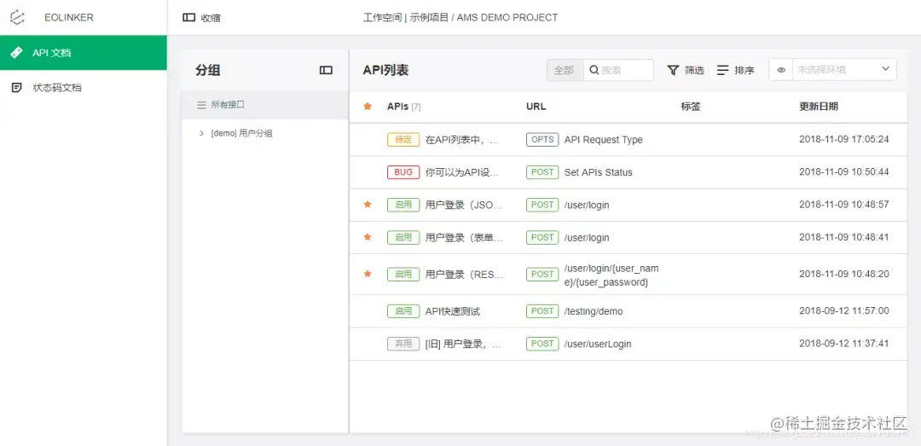
Task: Open the 用户登录（表单… API entry
Action: point(464,238)
